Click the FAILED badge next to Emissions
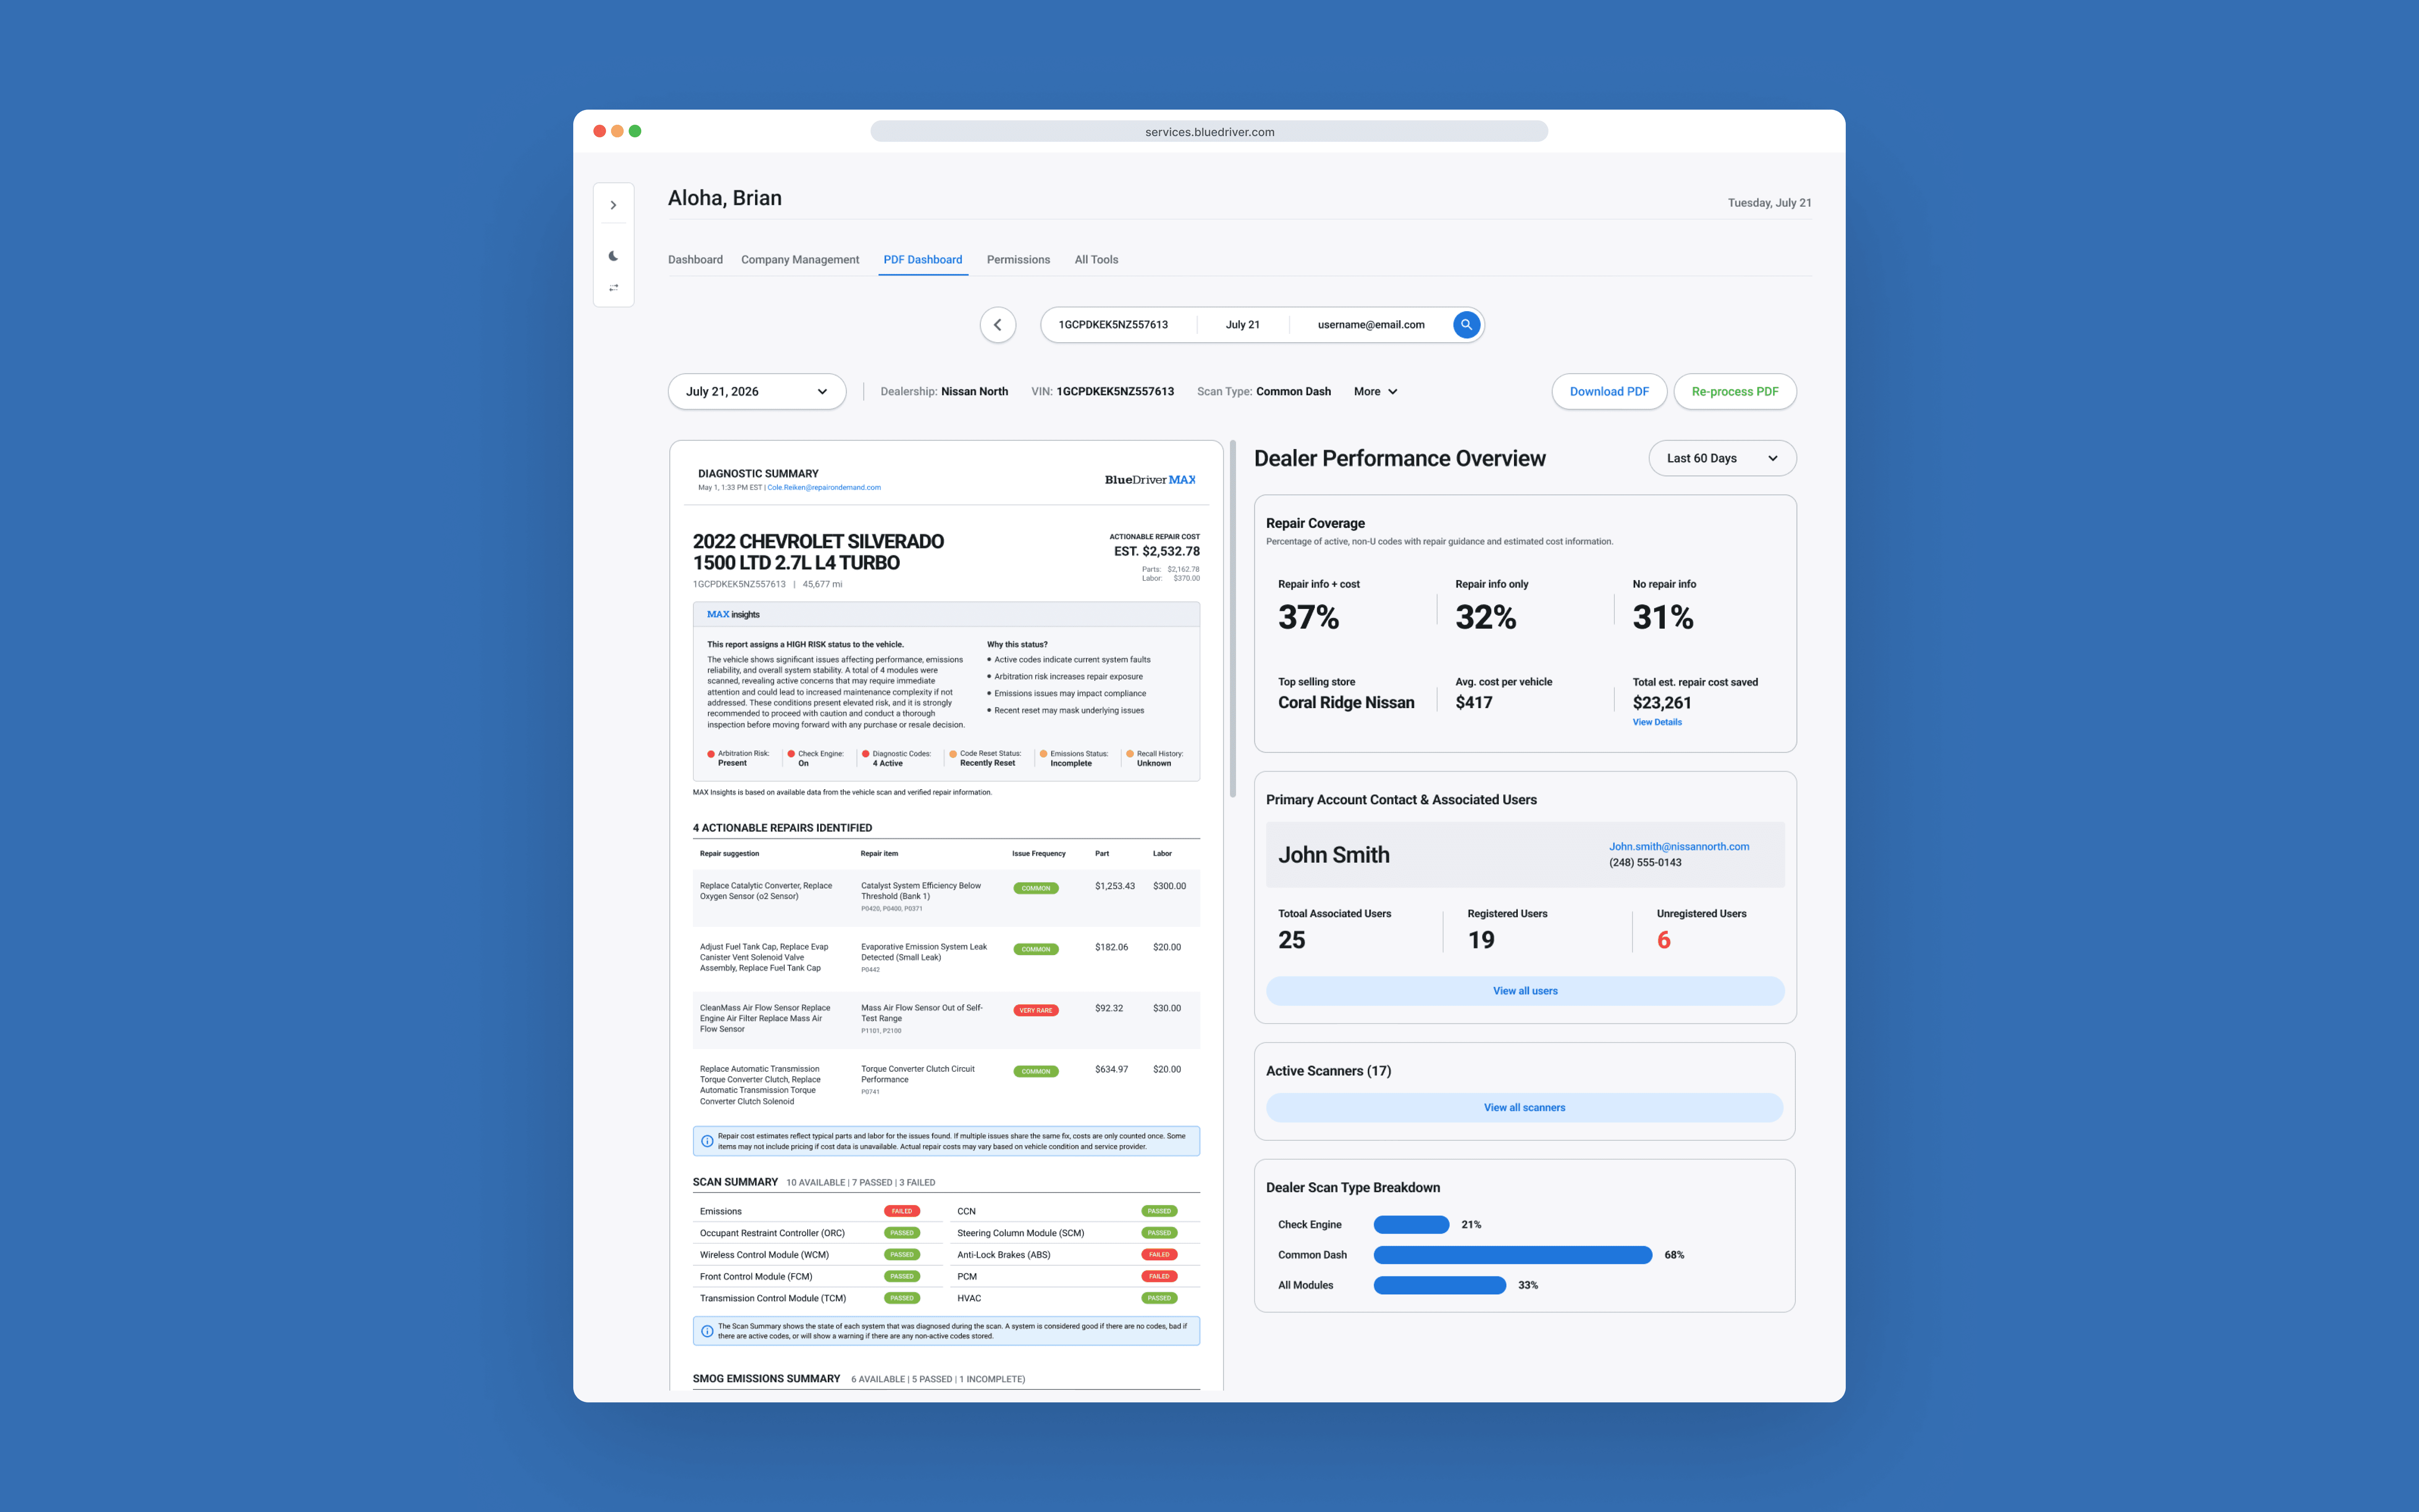Screen dimensions: 2419x1512 (x=902, y=1211)
